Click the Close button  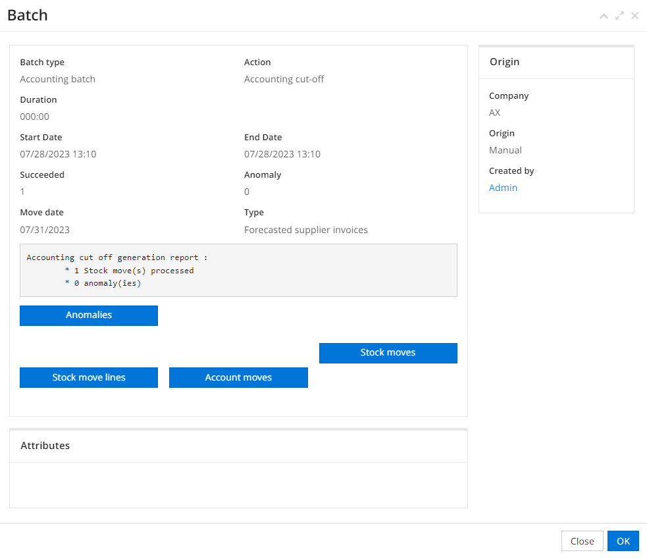582,541
